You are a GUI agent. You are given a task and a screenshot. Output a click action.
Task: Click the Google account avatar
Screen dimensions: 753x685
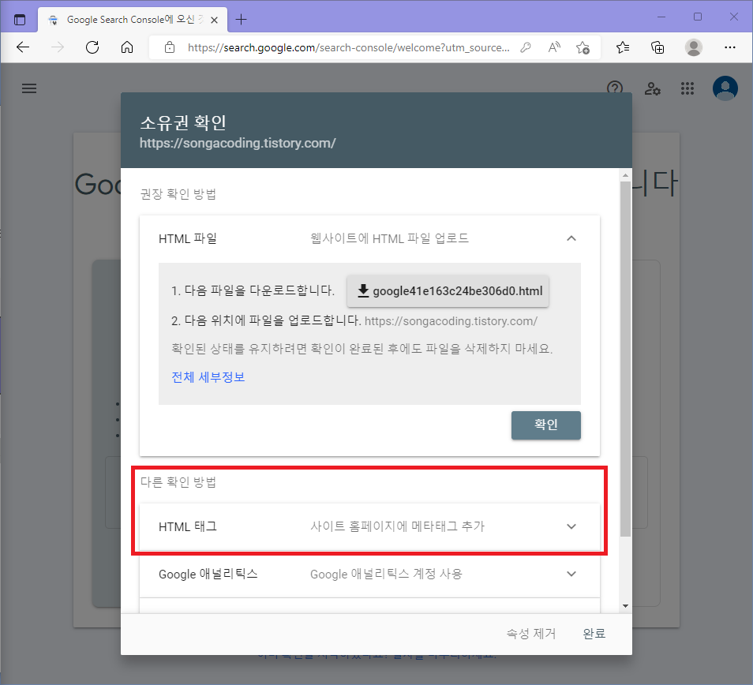[x=725, y=88]
